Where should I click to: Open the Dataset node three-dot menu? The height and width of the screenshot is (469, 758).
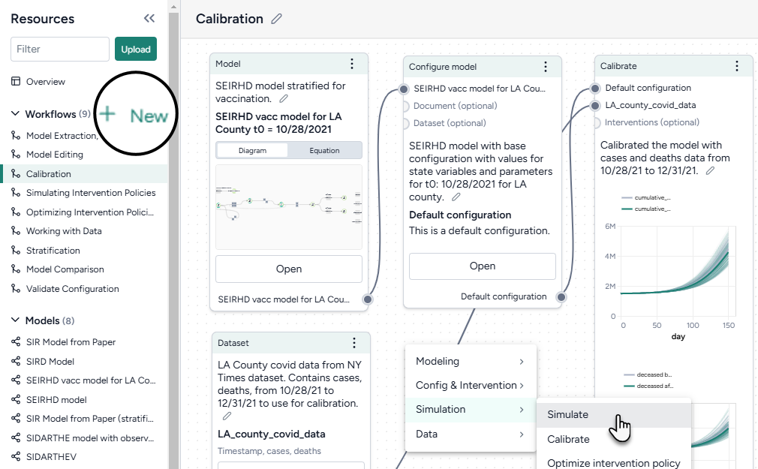click(353, 343)
